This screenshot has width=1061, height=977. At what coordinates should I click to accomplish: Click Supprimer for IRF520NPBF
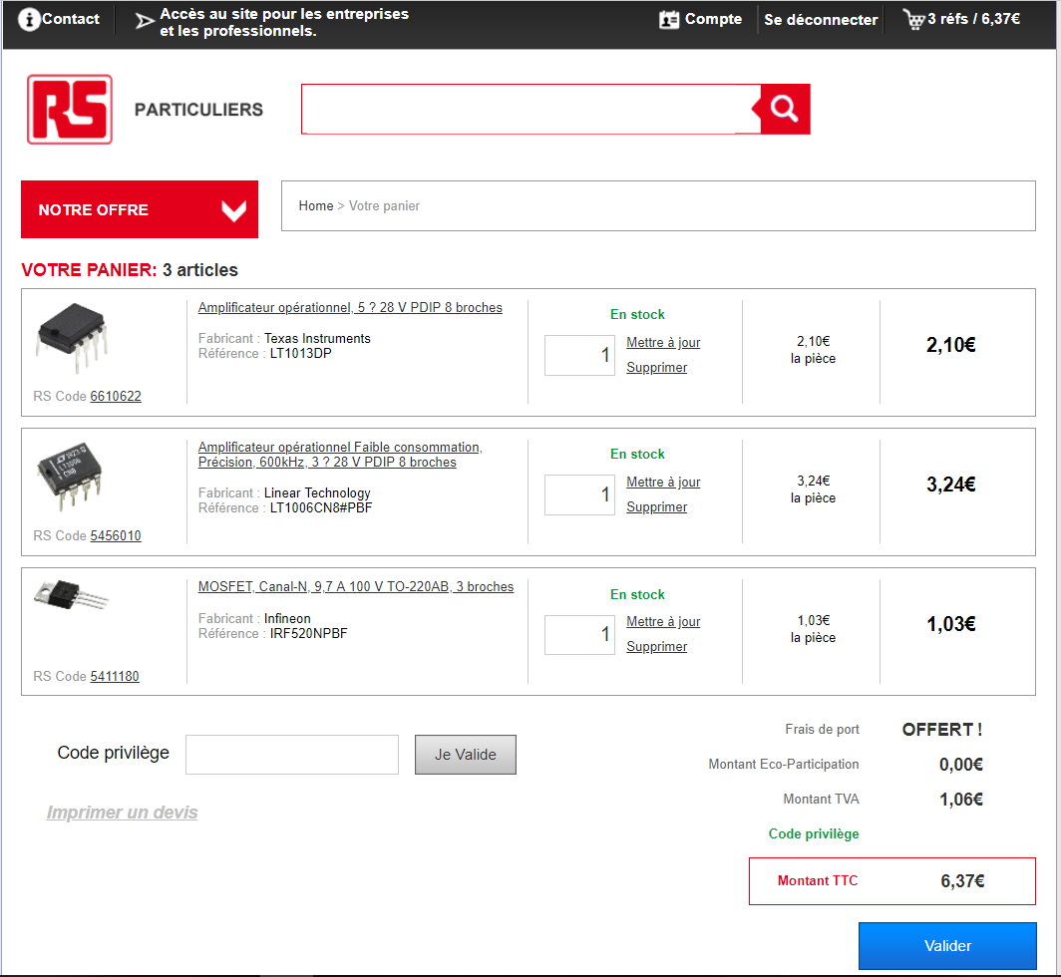(656, 646)
